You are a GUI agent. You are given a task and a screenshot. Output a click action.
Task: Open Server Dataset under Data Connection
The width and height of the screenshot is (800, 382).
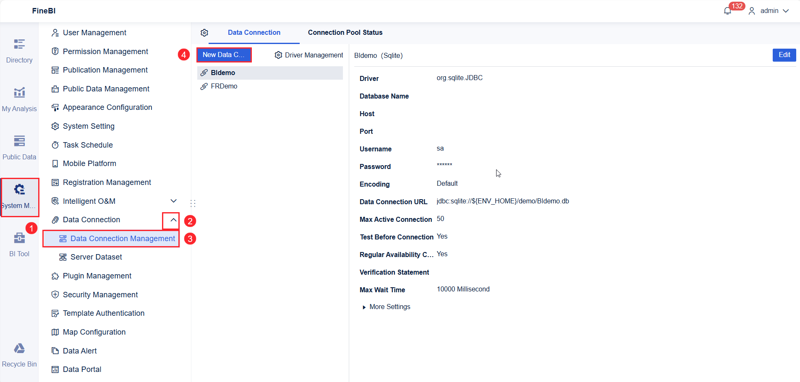[96, 257]
